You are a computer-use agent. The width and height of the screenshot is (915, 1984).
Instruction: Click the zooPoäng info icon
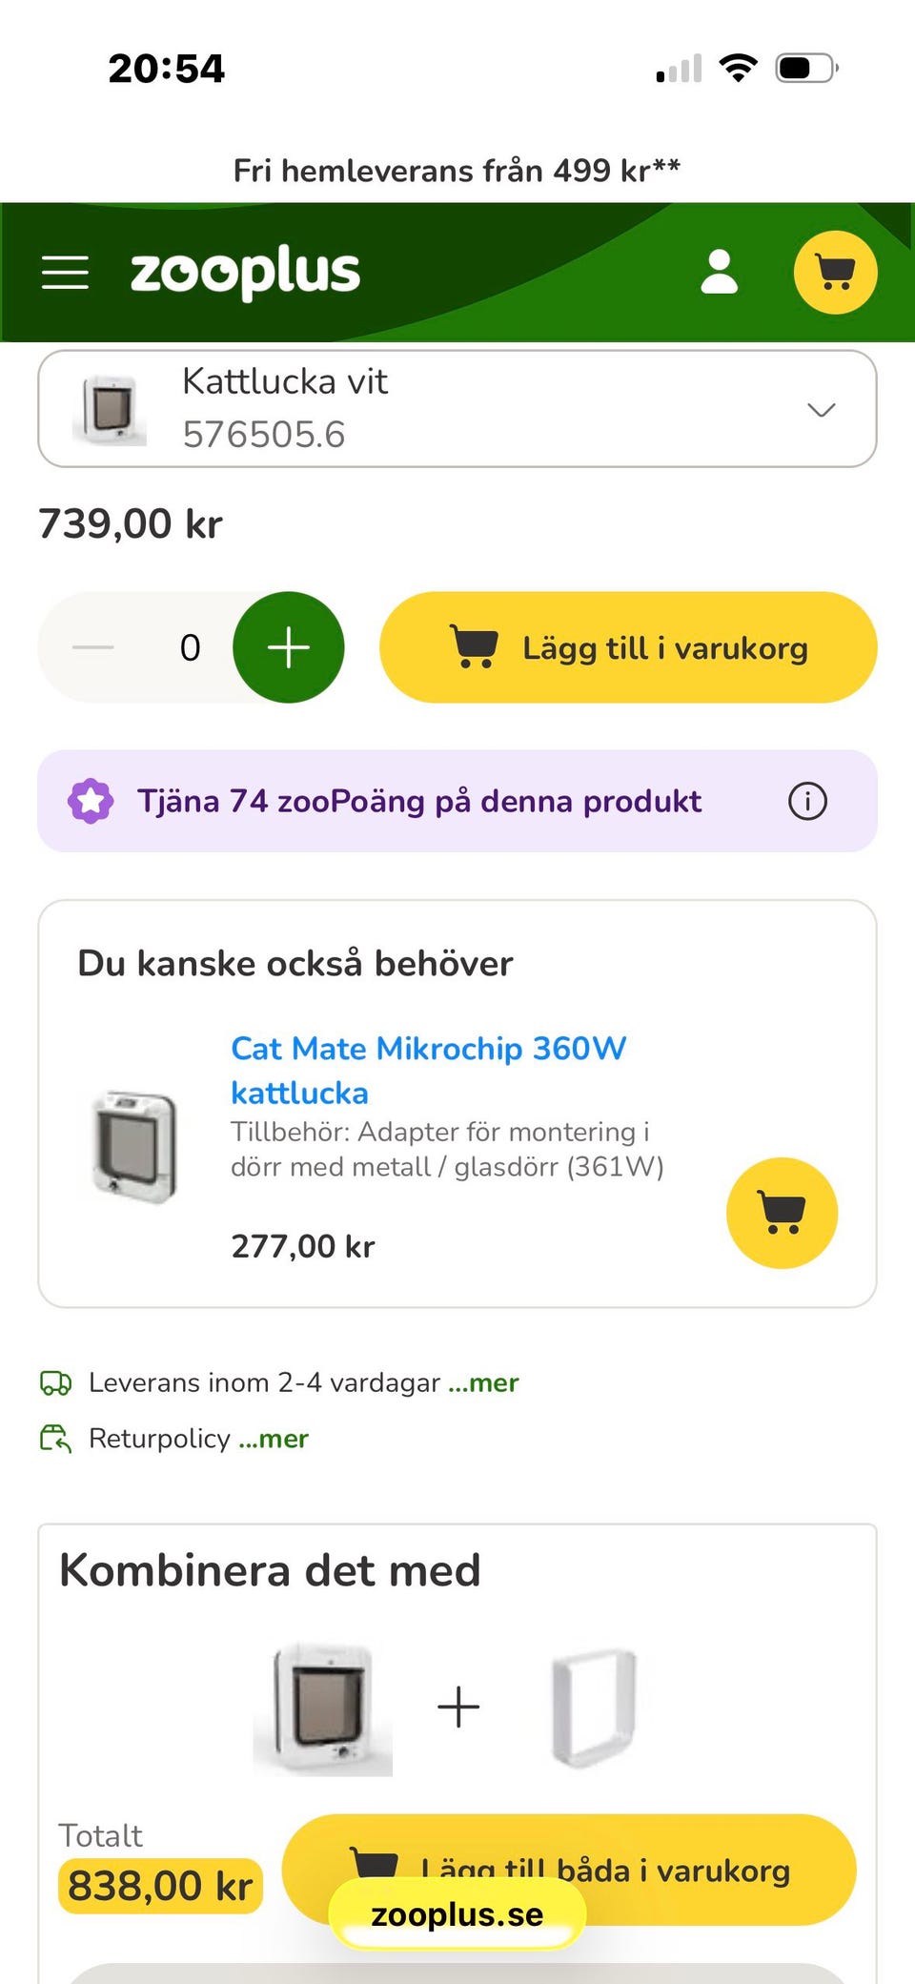click(807, 801)
